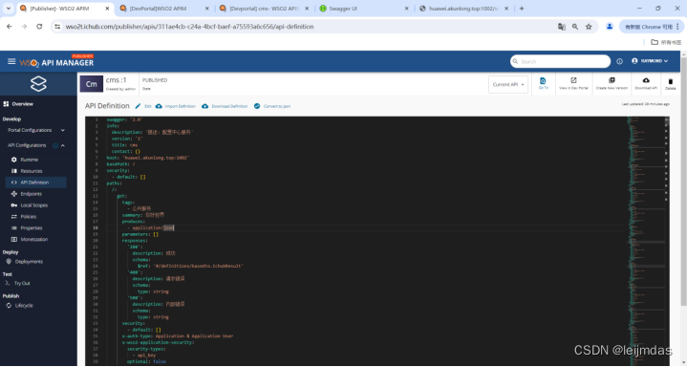Click the zoom magnifier icon in address bar
The image size is (687, 367).
[575, 27]
